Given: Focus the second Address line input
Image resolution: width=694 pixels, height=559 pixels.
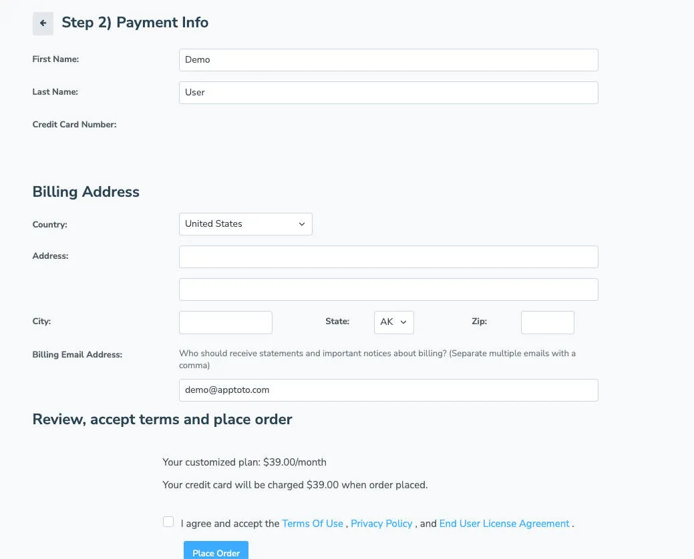Looking at the screenshot, I should tap(387, 289).
